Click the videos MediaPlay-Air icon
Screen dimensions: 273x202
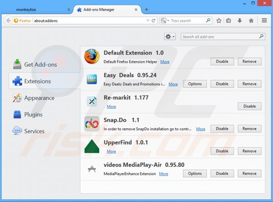pos(92,169)
